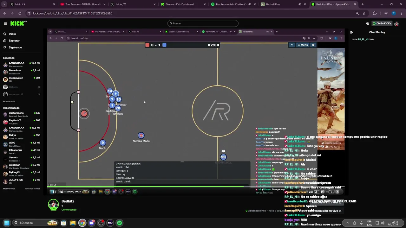Open recommended channel PapitasVT
Viewport: 406px width, 228px height.
point(22,122)
